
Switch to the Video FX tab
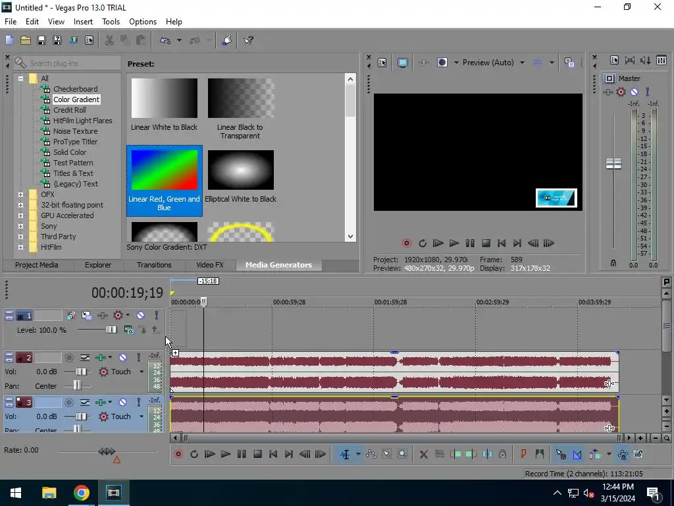pyautogui.click(x=210, y=265)
